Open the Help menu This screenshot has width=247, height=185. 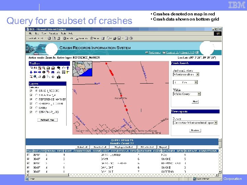tap(71, 33)
